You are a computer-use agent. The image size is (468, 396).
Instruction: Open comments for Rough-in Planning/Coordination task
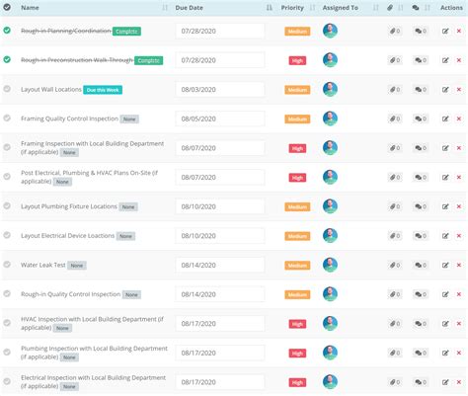421,31
